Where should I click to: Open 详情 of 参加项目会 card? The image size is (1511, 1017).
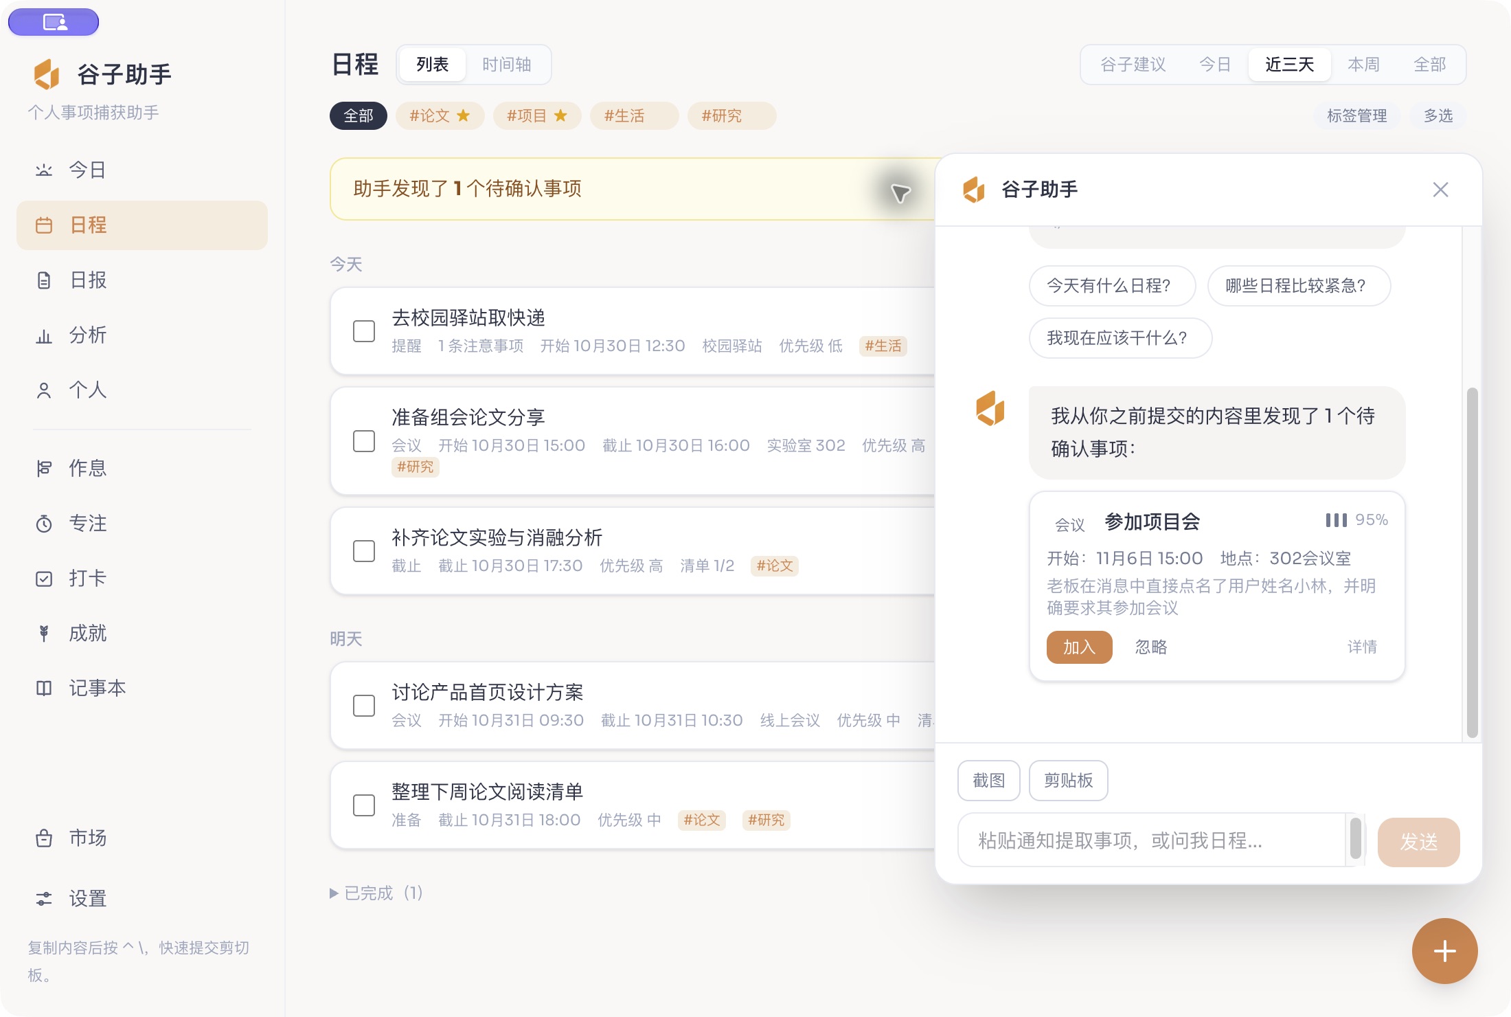[x=1362, y=647]
